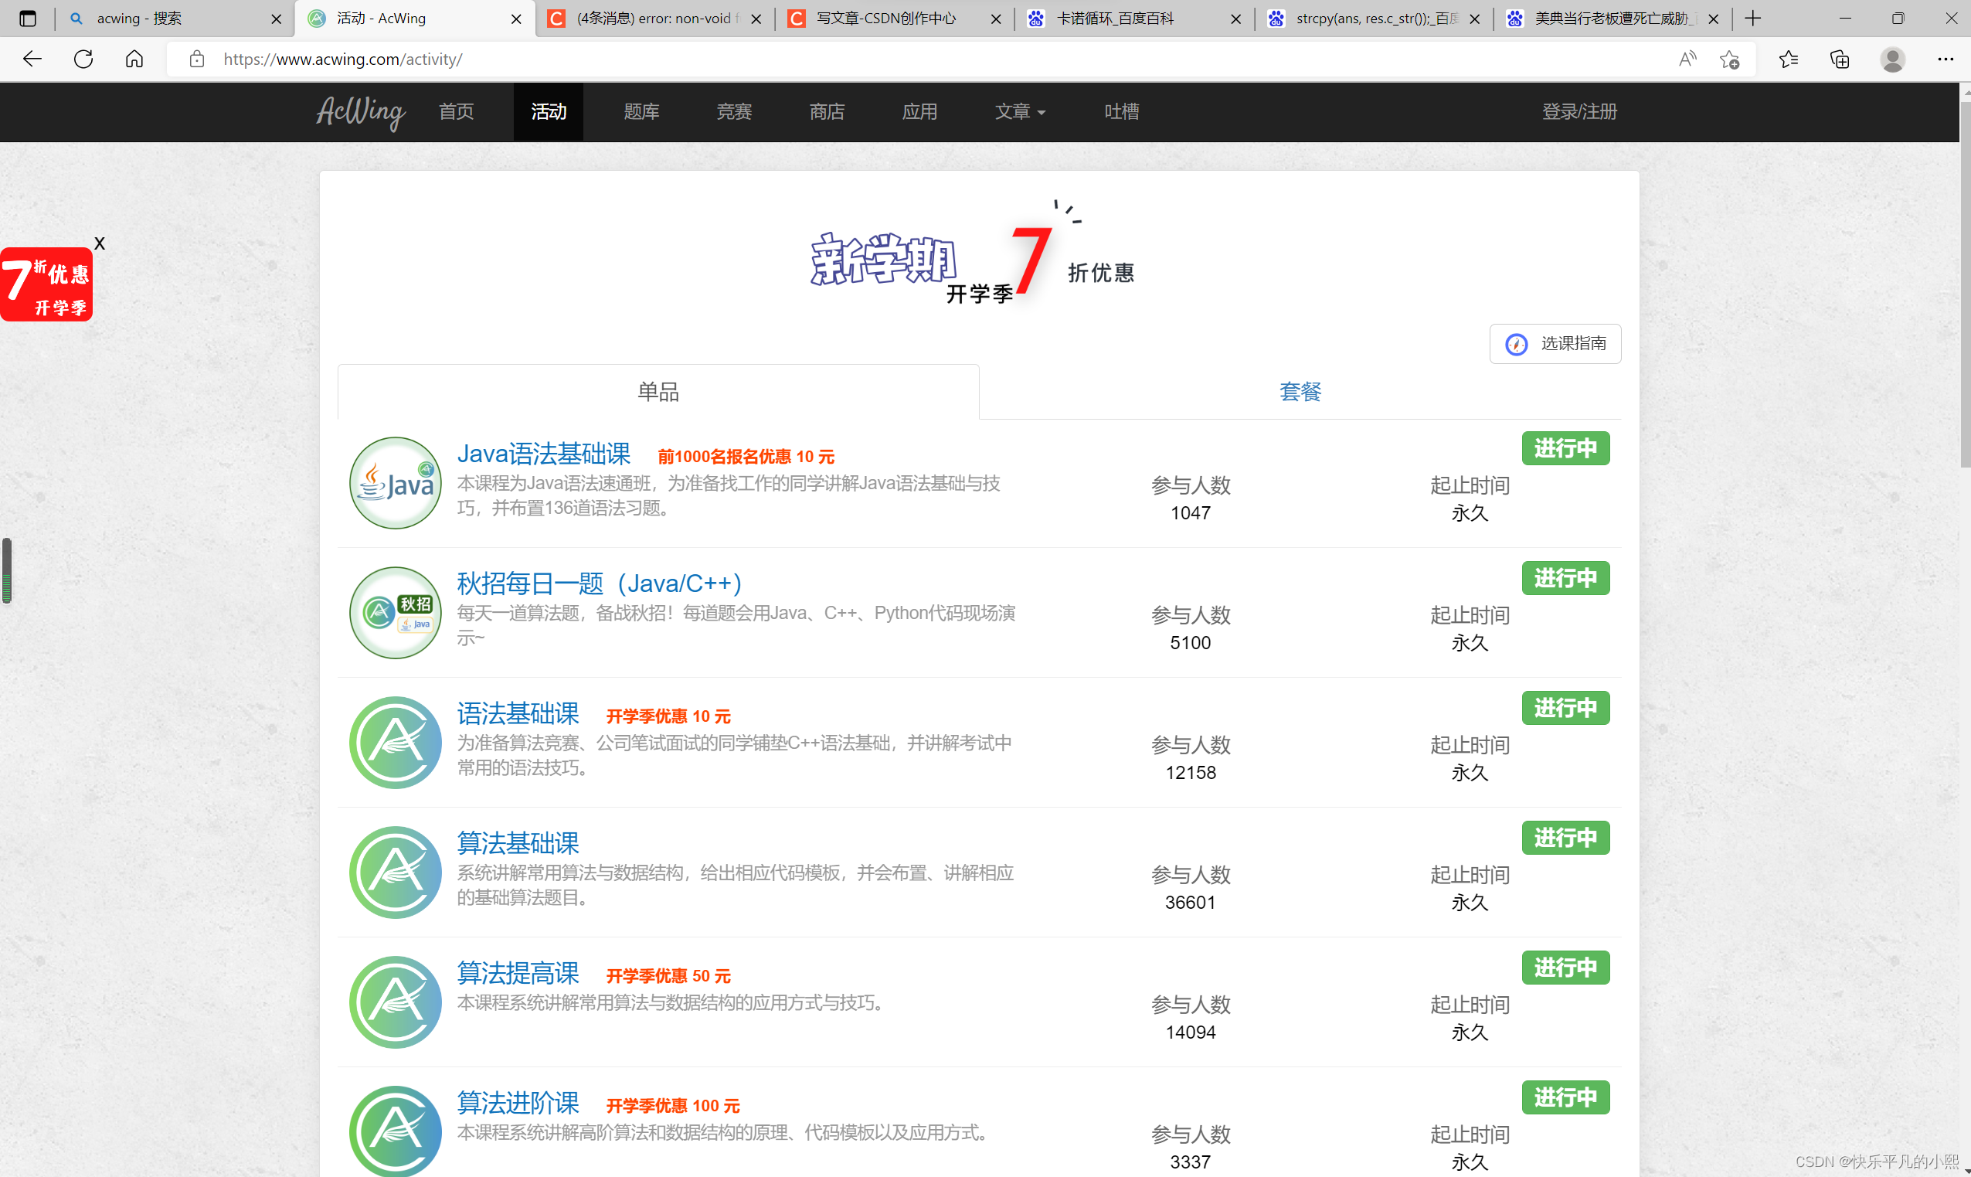Close the floating 7折优惠 ad
This screenshot has width=1971, height=1177.
click(99, 243)
